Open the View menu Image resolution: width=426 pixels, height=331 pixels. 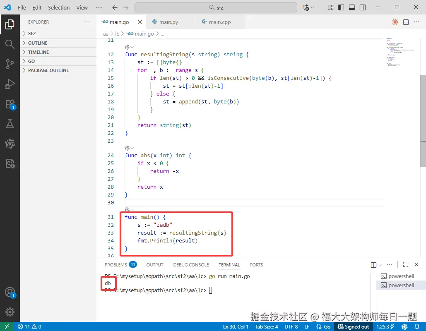pyautogui.click(x=82, y=7)
